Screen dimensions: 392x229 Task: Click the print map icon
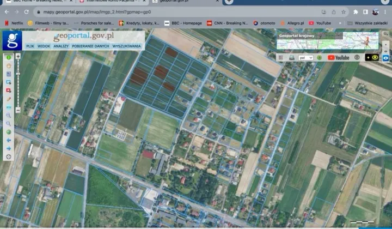(291, 58)
